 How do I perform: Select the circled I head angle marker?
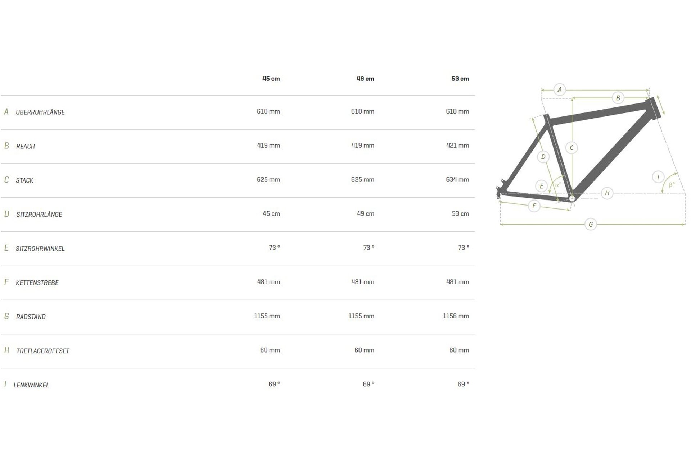tap(658, 177)
